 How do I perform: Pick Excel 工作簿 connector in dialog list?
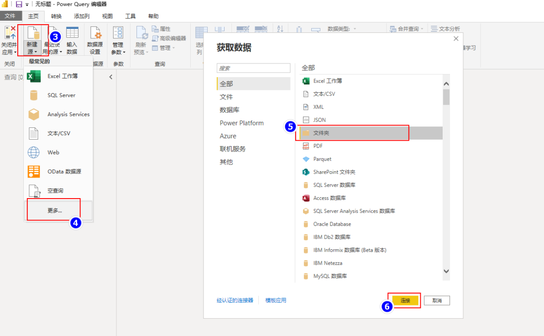click(x=371, y=81)
